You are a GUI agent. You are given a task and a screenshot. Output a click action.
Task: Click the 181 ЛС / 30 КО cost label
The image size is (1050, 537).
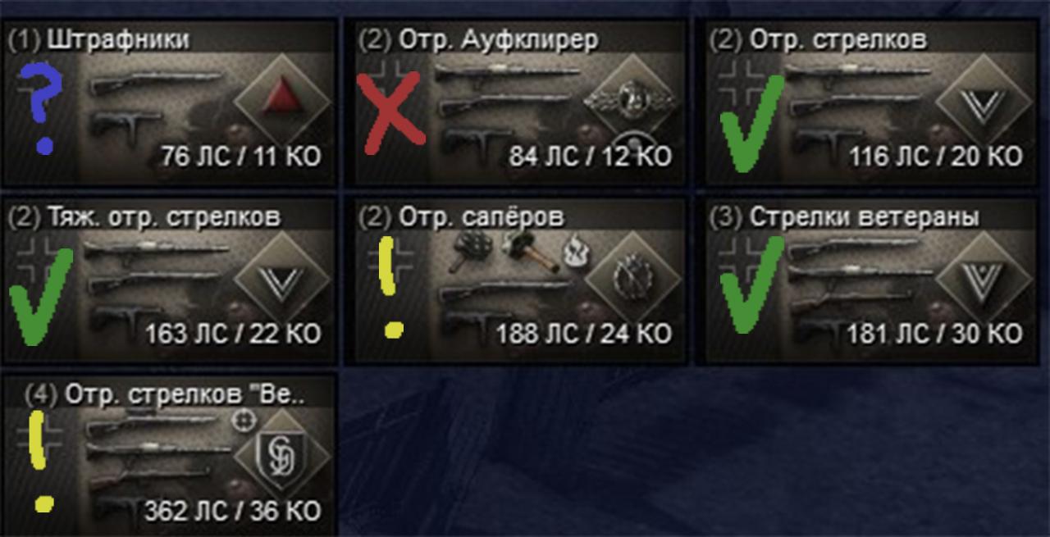pos(934,334)
